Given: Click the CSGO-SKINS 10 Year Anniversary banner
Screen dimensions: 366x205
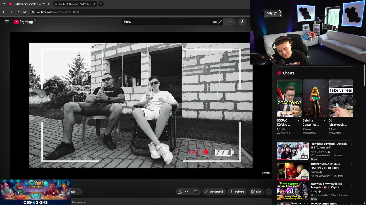Looking at the screenshot, I should (35, 192).
